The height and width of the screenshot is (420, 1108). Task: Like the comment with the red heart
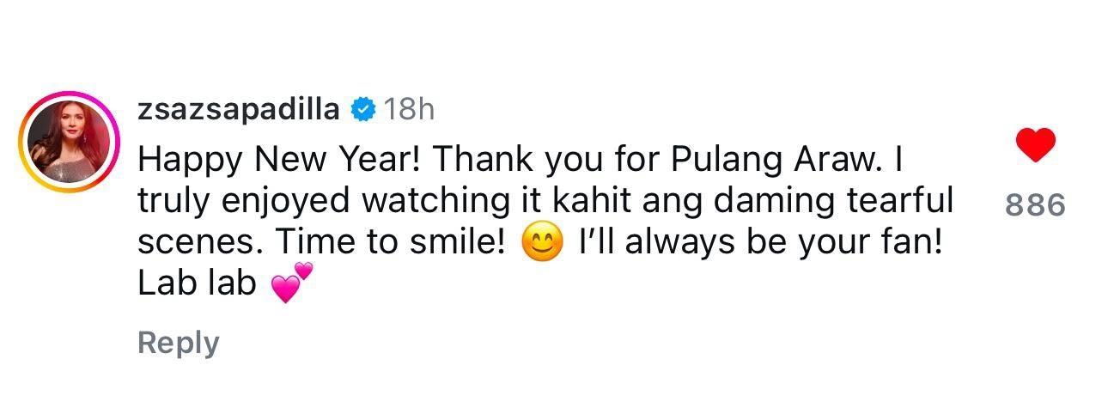1035,145
